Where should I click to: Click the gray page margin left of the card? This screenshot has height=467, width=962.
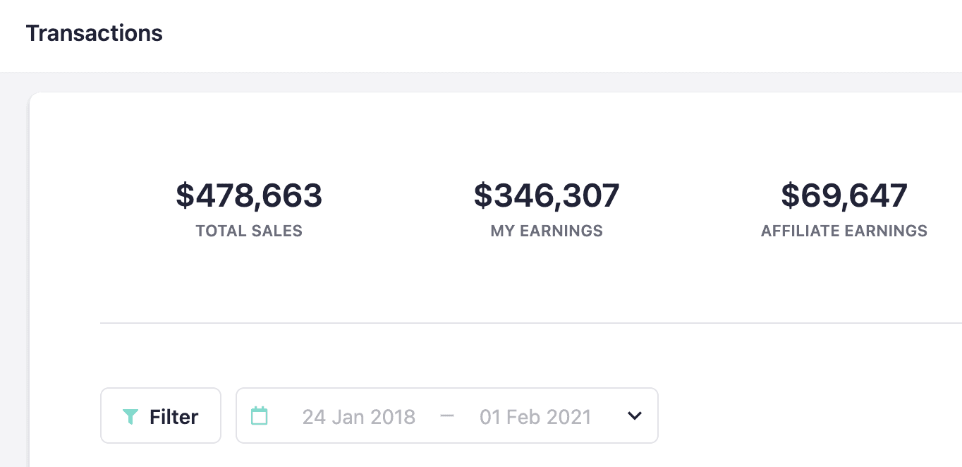pos(14,282)
